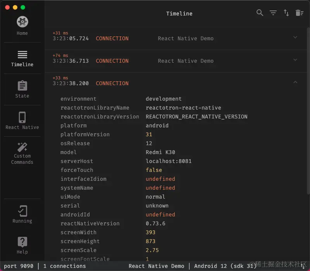Collapse the 3:23:38.200 CONNECTION entry
Screen dimensions: 310x271
(295, 82)
